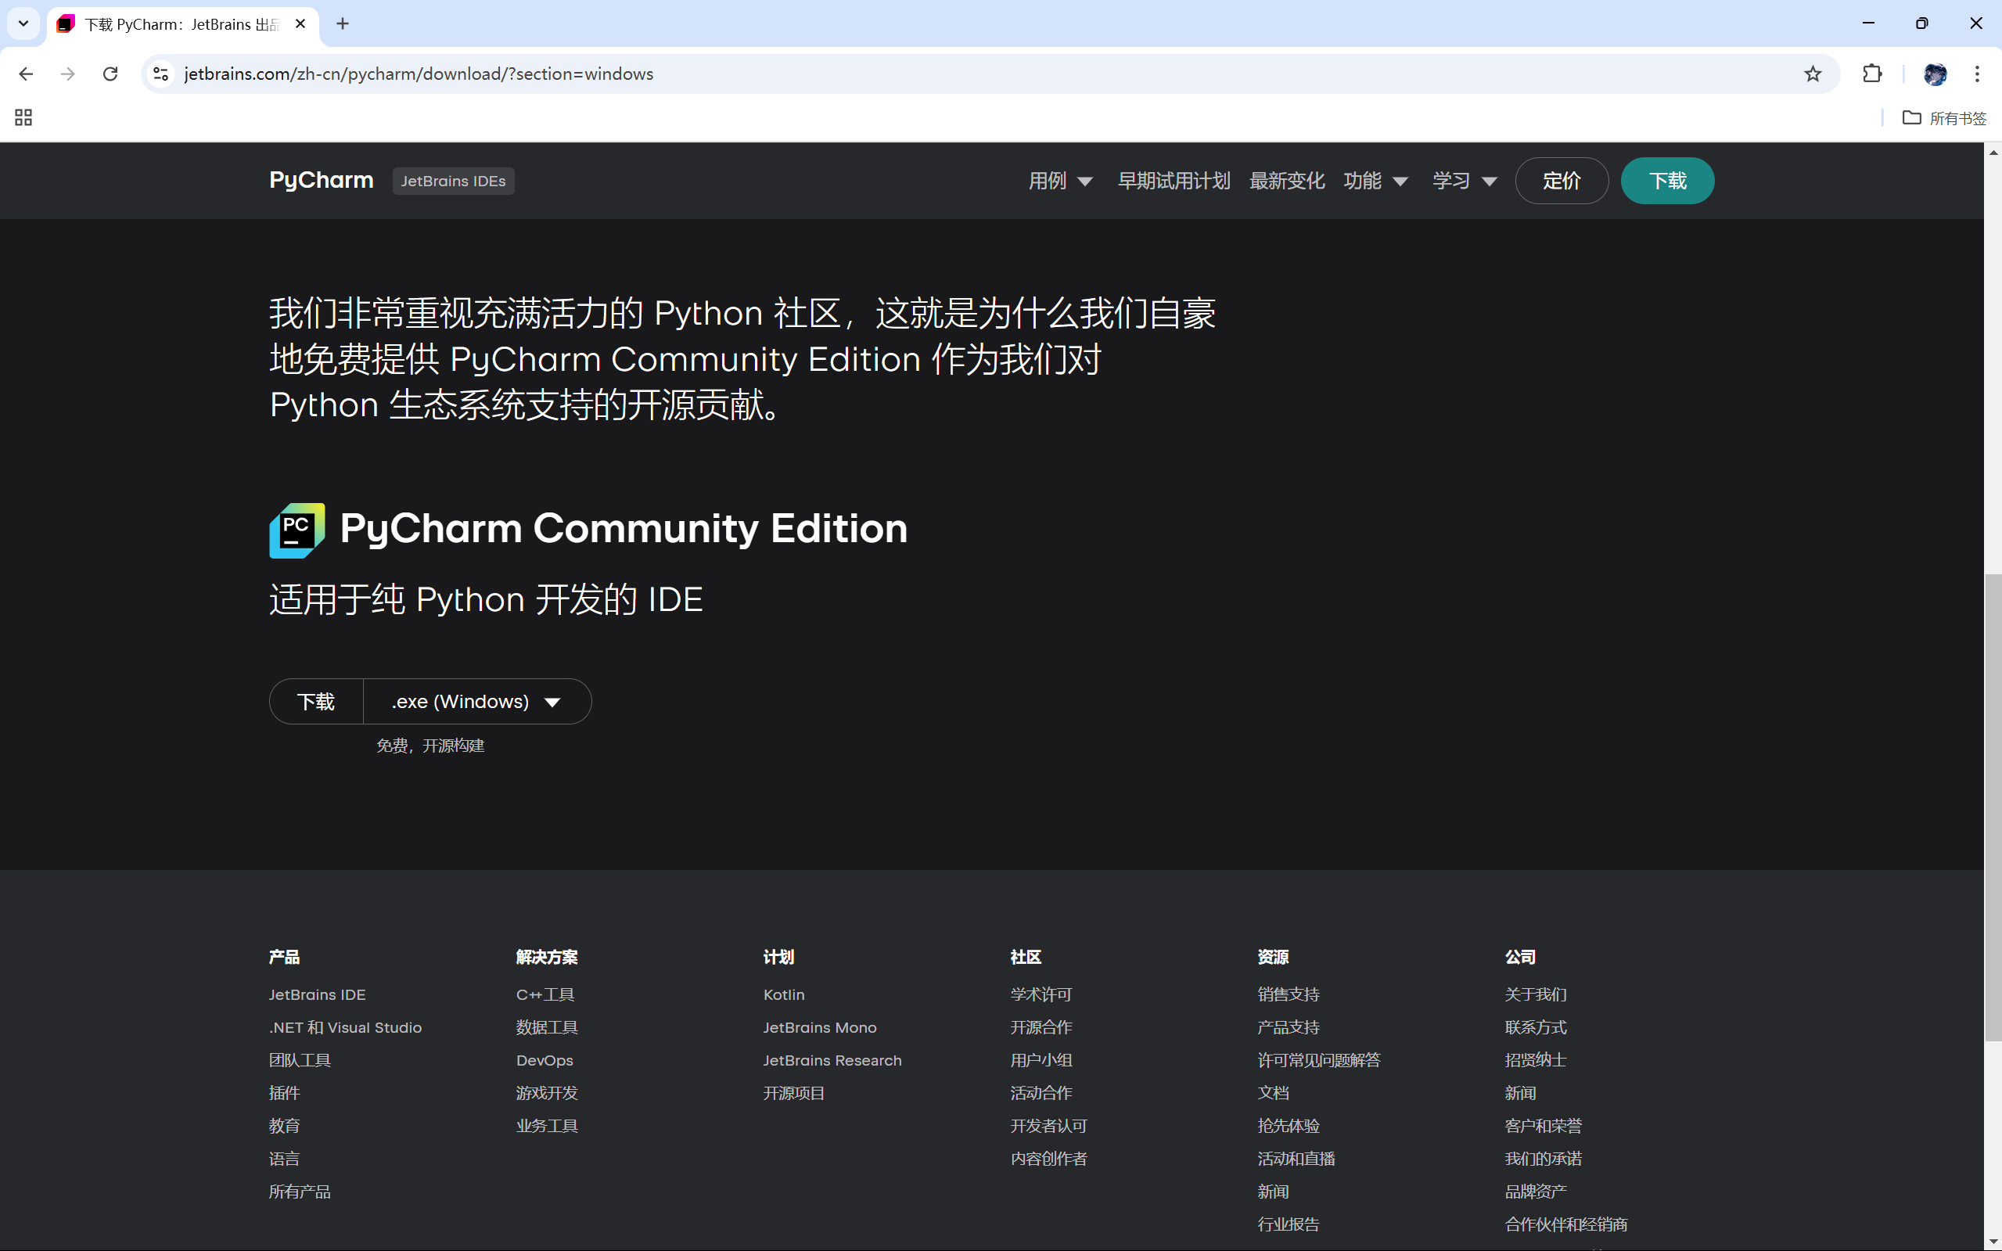Viewport: 2002px width, 1251px height.
Task: Open the 销售支持 footer link
Action: tap(1288, 994)
